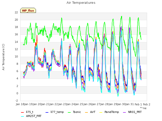
Task: Click the 10 y-axis tick label
Action: pos(16,57)
